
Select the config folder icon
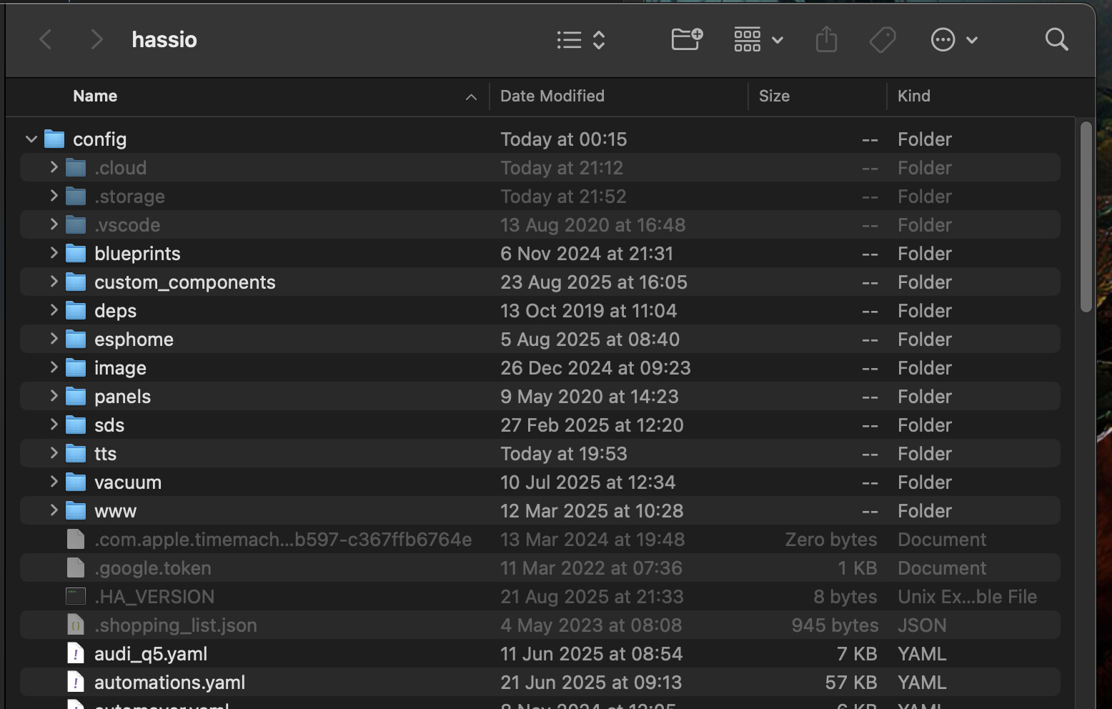point(54,139)
